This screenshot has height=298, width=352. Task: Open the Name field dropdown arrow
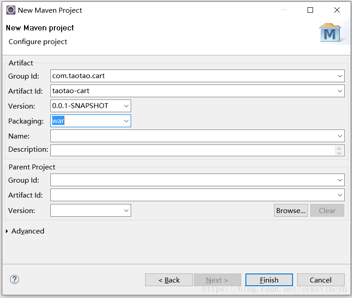coord(340,136)
